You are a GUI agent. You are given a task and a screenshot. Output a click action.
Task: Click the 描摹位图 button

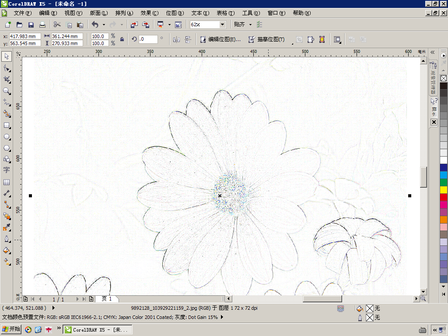pos(266,39)
